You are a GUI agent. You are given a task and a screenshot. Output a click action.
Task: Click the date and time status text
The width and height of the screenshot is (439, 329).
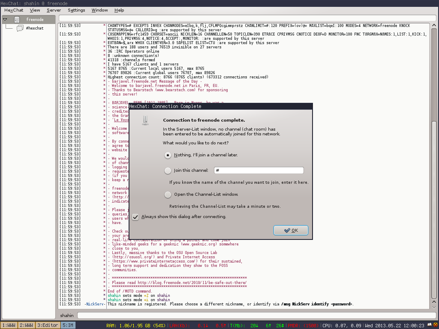point(394,326)
